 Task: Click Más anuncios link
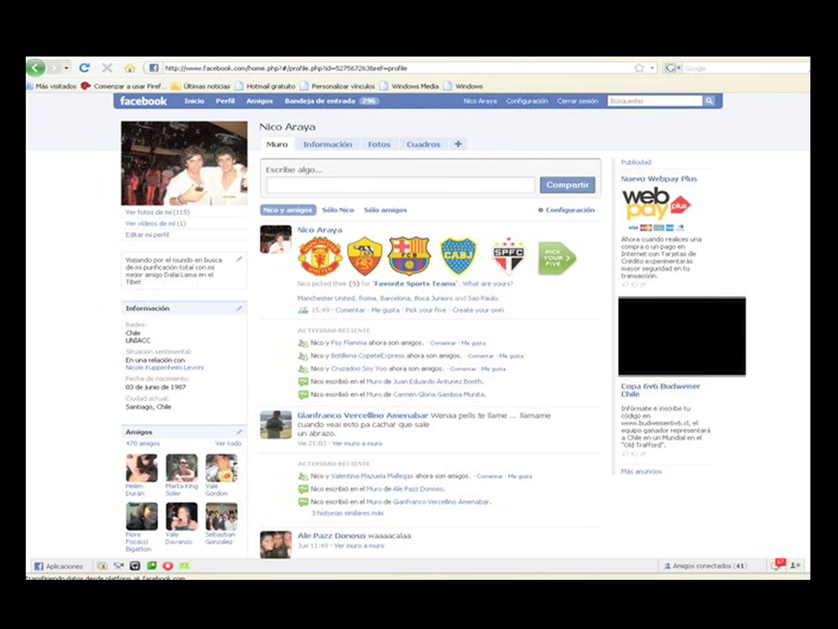[641, 471]
